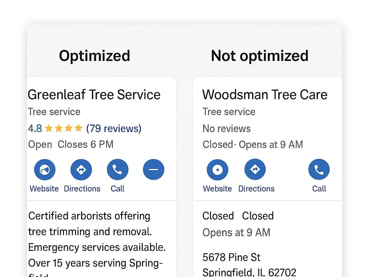Click the 5678 Pine St address
This screenshot has height=277, width=369.
pyautogui.click(x=231, y=258)
